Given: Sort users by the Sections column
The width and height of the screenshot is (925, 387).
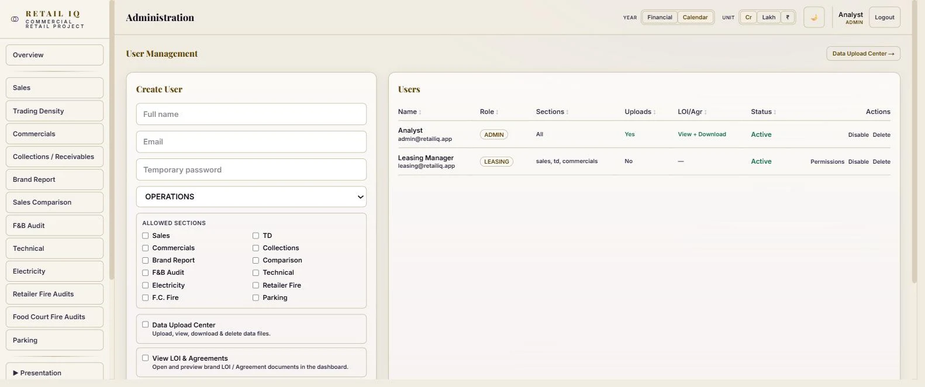Looking at the screenshot, I should tap(552, 112).
